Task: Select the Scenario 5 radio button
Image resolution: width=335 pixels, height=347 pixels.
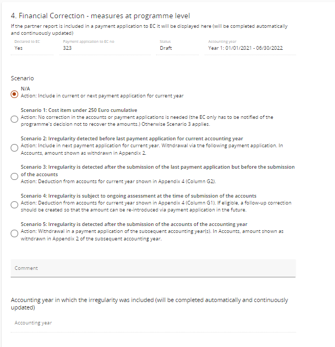Action: [15, 233]
